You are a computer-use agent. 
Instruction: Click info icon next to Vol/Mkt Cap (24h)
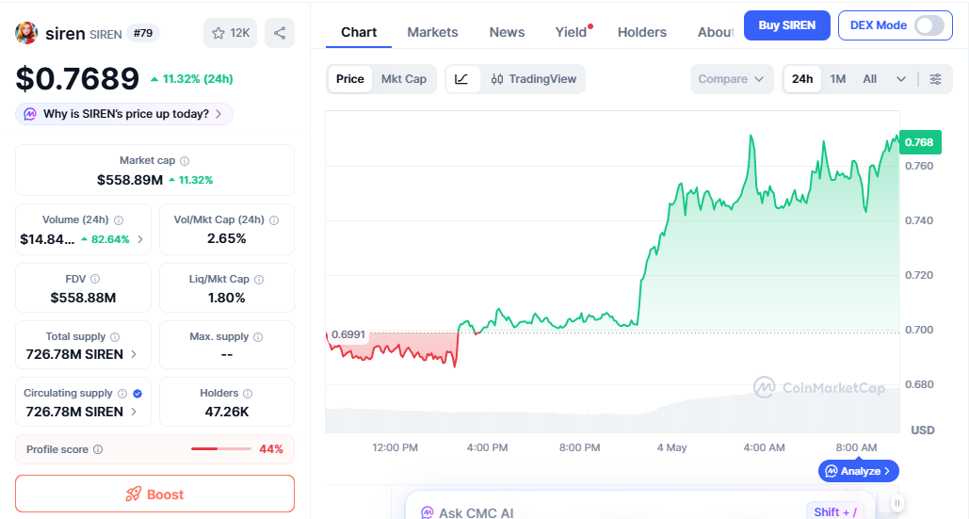point(274,220)
